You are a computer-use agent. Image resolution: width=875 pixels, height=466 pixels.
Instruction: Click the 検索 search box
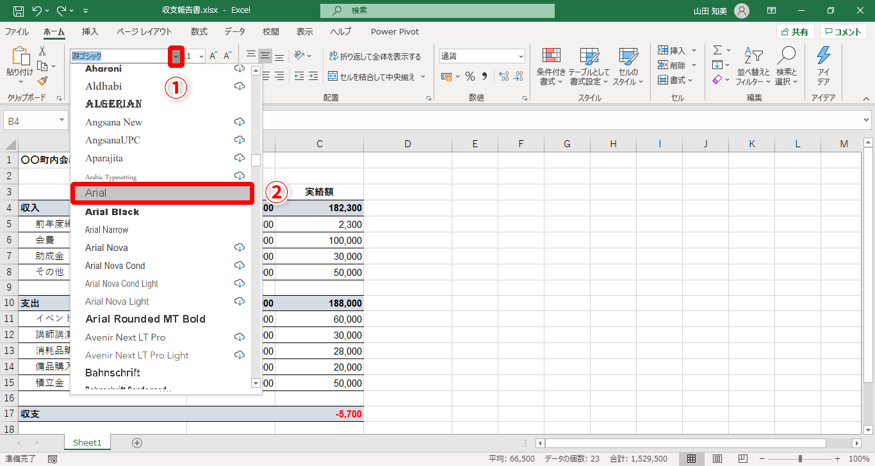coord(437,11)
